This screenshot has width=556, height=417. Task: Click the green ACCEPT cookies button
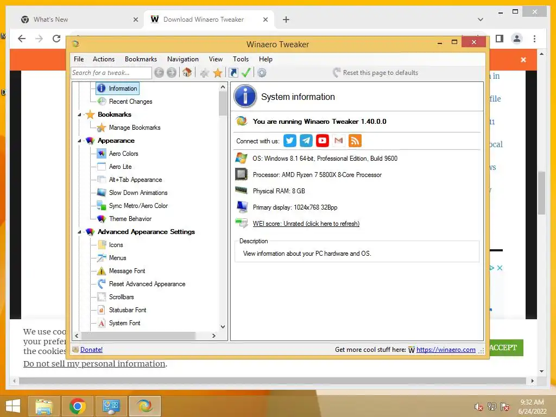coord(506,348)
